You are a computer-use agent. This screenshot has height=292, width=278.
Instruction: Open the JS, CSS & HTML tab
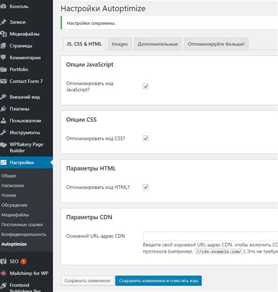[x=84, y=44]
